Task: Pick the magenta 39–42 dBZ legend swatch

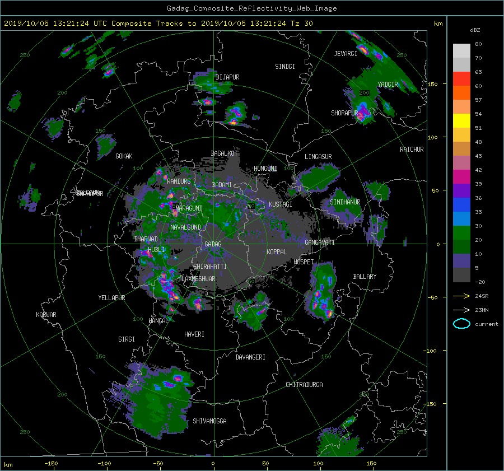Action: [x=461, y=177]
